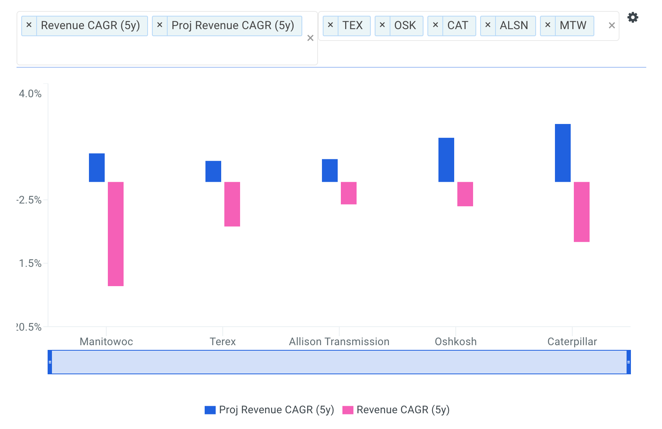
Task: Clear all selected tickers
Action: point(612,26)
